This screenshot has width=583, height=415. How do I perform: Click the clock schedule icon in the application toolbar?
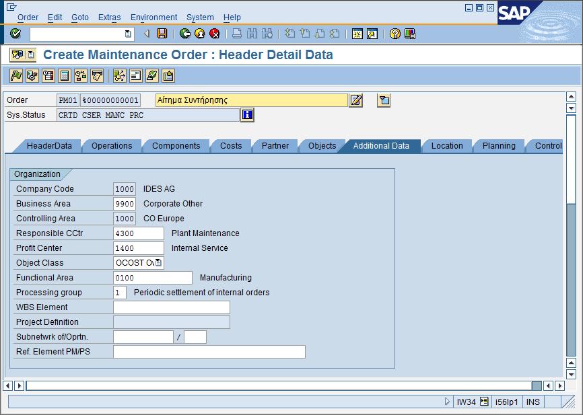click(x=48, y=76)
